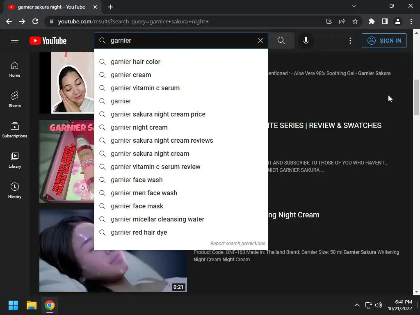Choose 'garnier vitamin c serum review' suggestion

(181, 167)
